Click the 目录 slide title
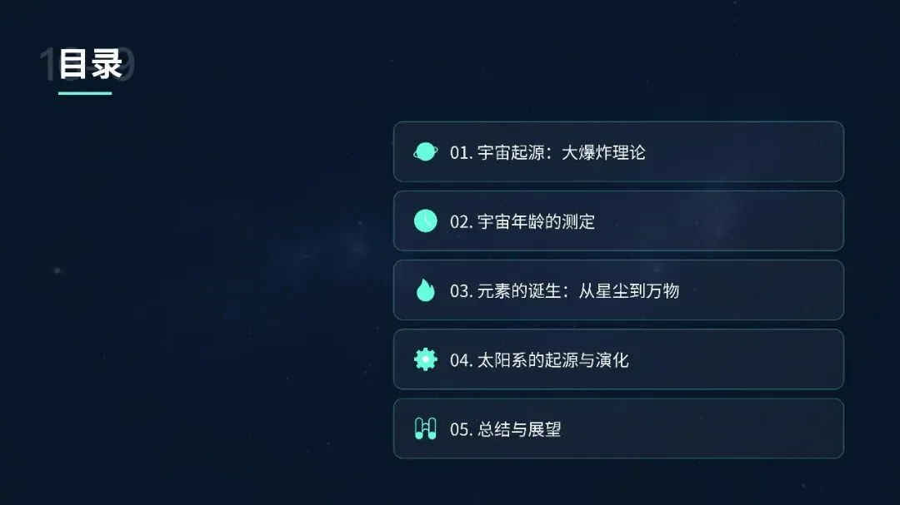Image resolution: width=900 pixels, height=505 pixels. (x=91, y=63)
